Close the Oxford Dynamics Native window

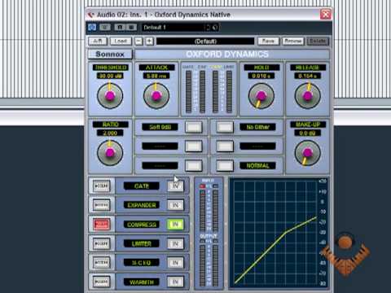[x=326, y=14]
